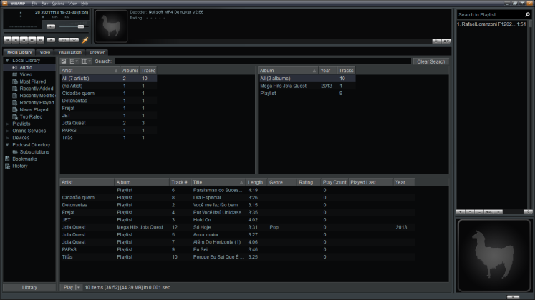The image size is (535, 300).
Task: Collapse the Podcast Directory tree node
Action: (7, 144)
